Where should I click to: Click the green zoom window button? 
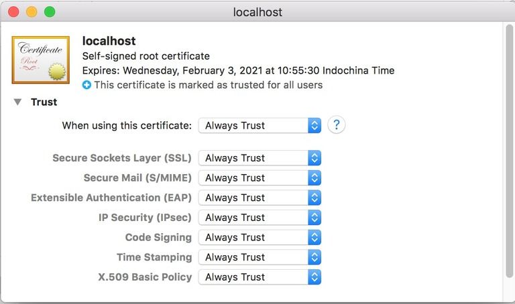(50, 12)
